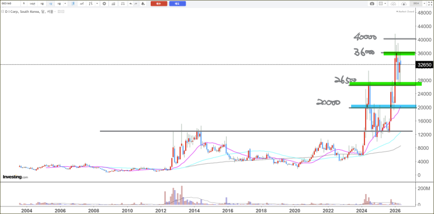This screenshot has width=434, height=214.
Task: Take a chart snapshot with camera icon
Action: click(372, 3)
